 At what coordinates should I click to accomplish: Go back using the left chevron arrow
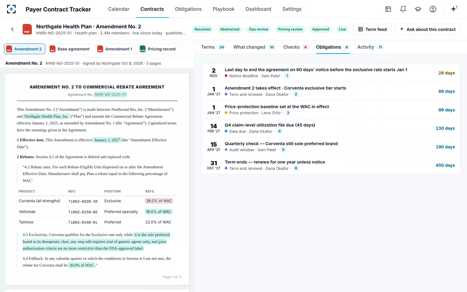(x=12, y=29)
